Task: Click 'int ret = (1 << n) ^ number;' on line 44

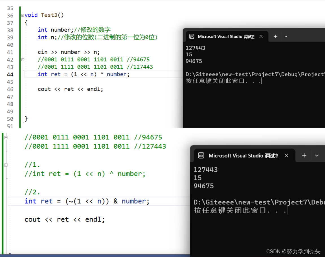Action: (84, 74)
